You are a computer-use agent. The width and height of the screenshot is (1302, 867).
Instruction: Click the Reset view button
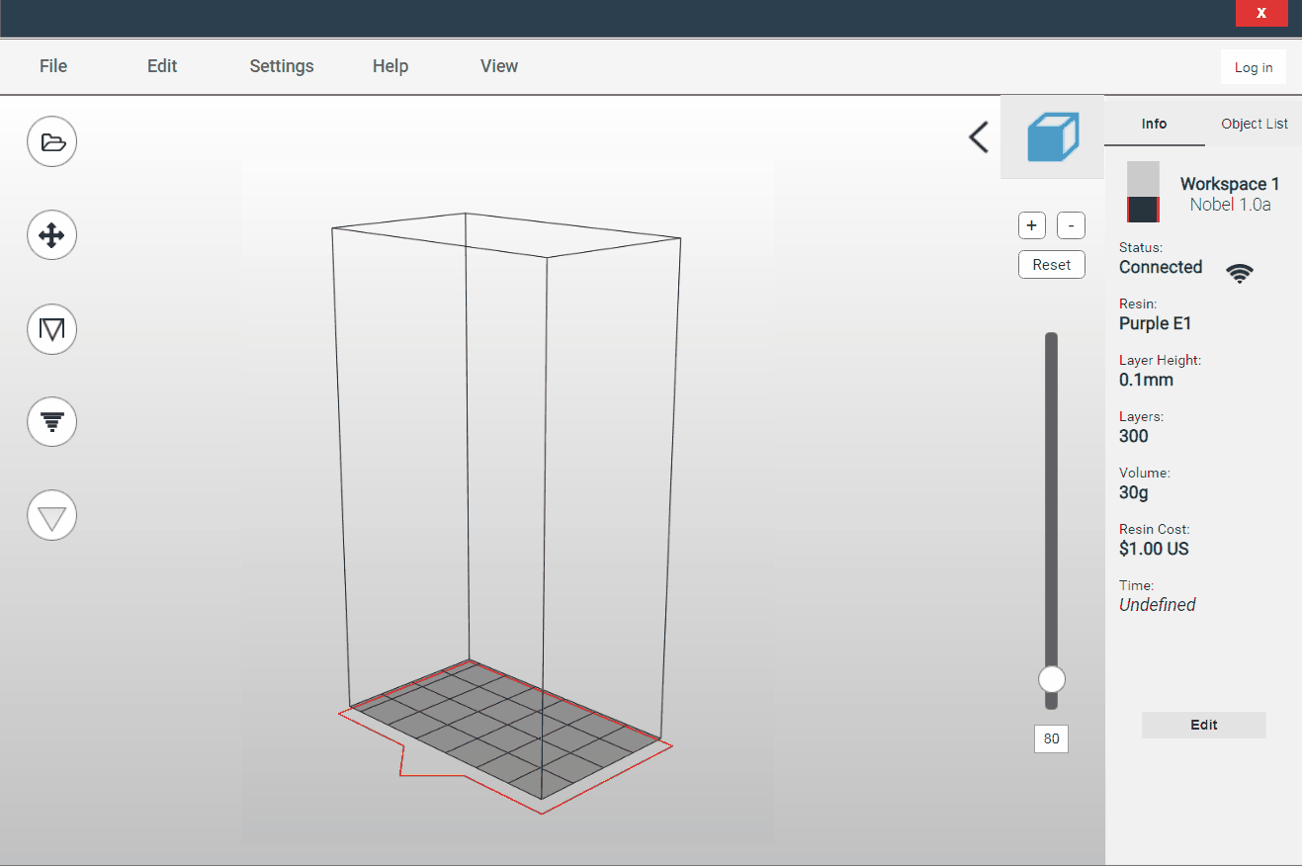coord(1051,264)
